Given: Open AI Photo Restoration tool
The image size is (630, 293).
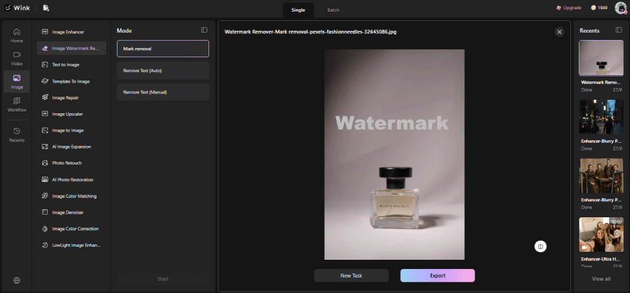Looking at the screenshot, I should [x=71, y=180].
